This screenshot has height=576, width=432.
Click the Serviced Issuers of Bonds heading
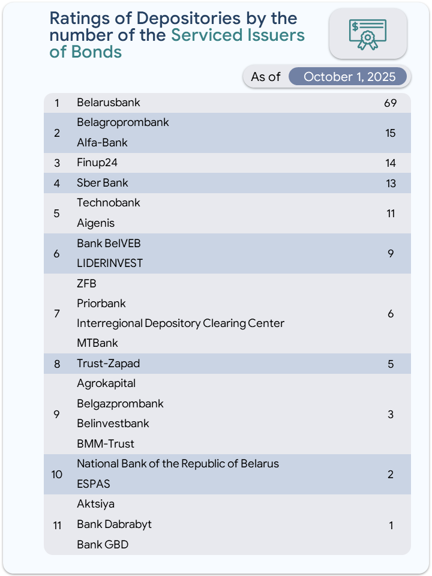pyautogui.click(x=238, y=35)
